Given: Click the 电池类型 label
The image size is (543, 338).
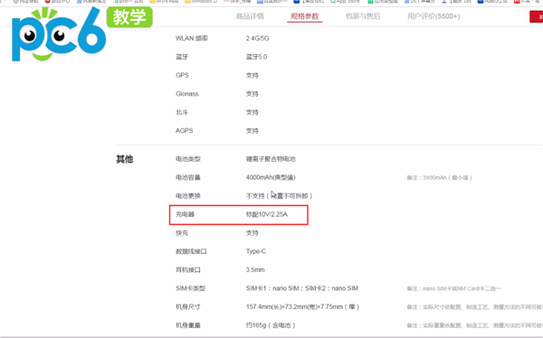Looking at the screenshot, I should tap(188, 159).
